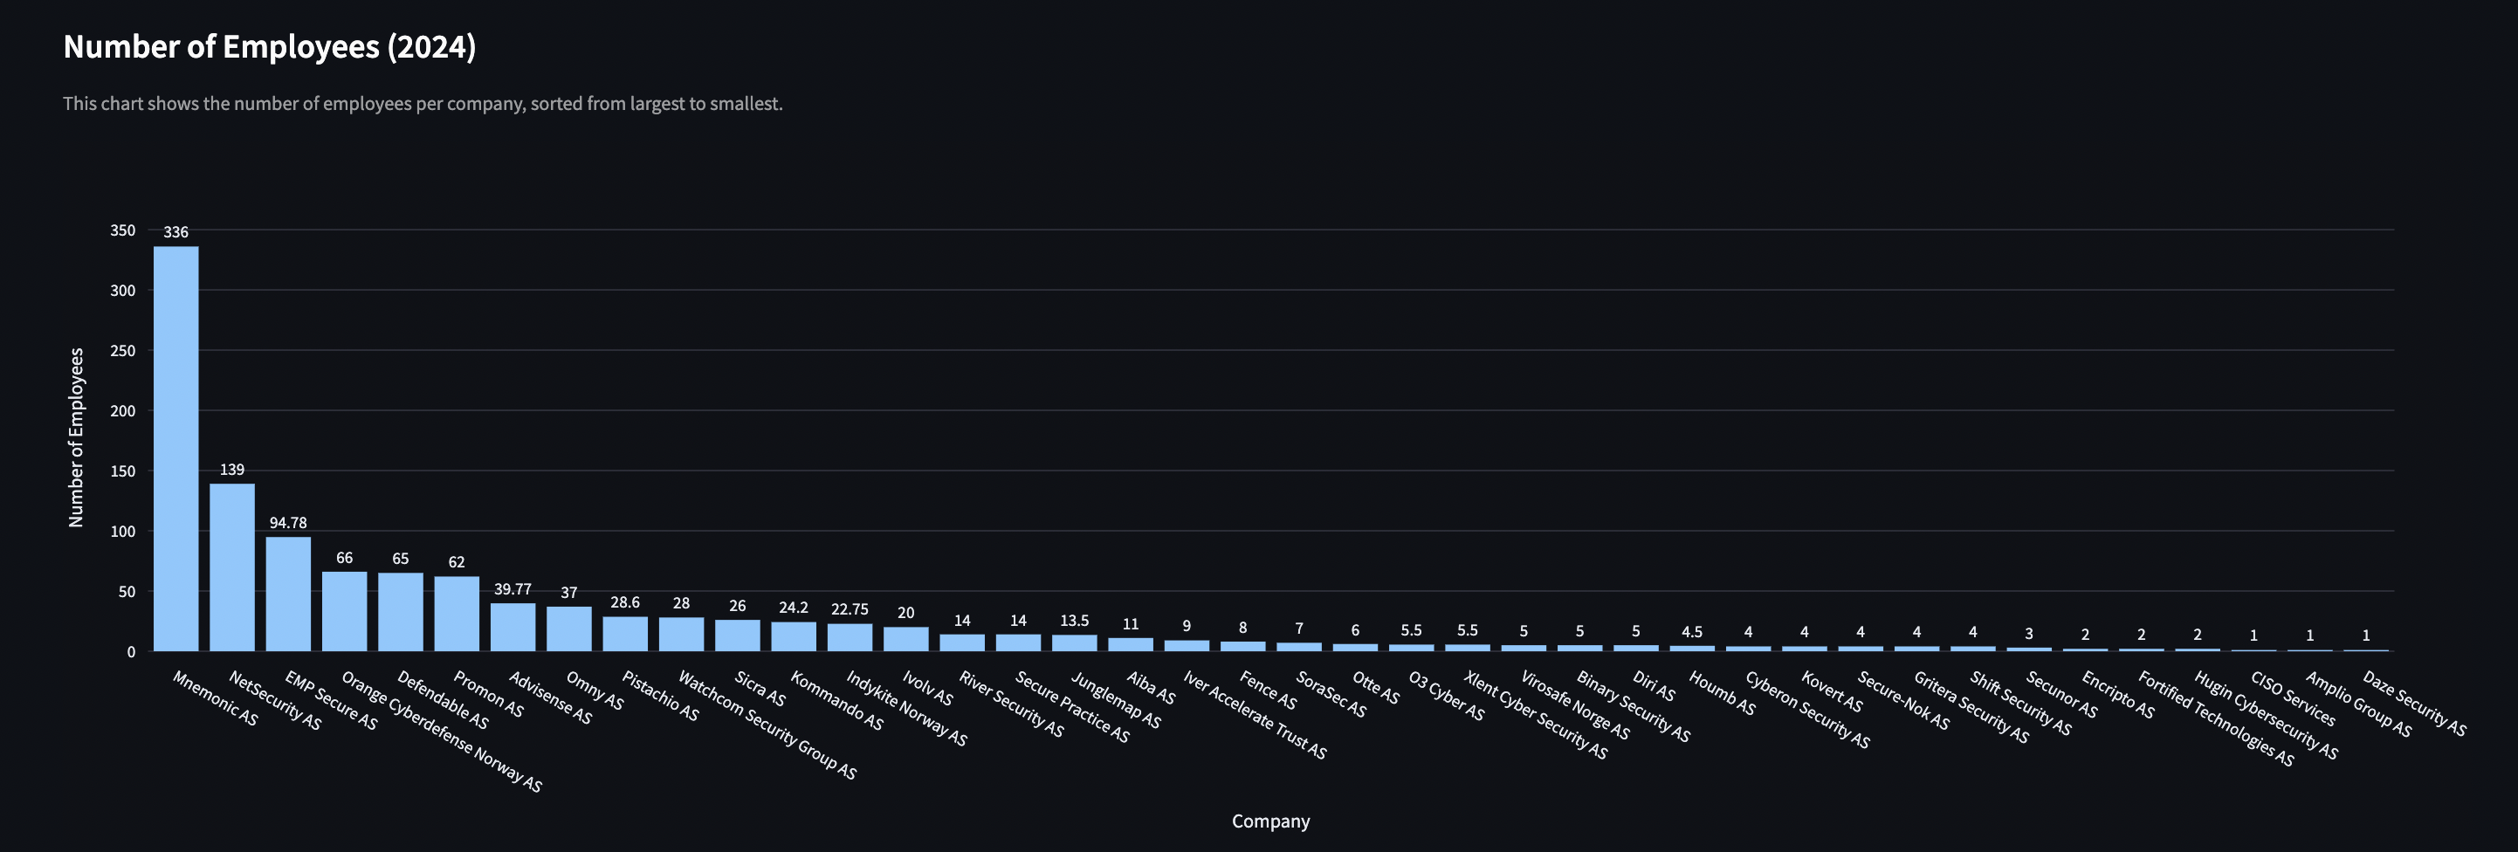Screen dimensions: 2518x852
Task: Click the 'Houmb AS' axis label
Action: pyautogui.click(x=1722, y=693)
